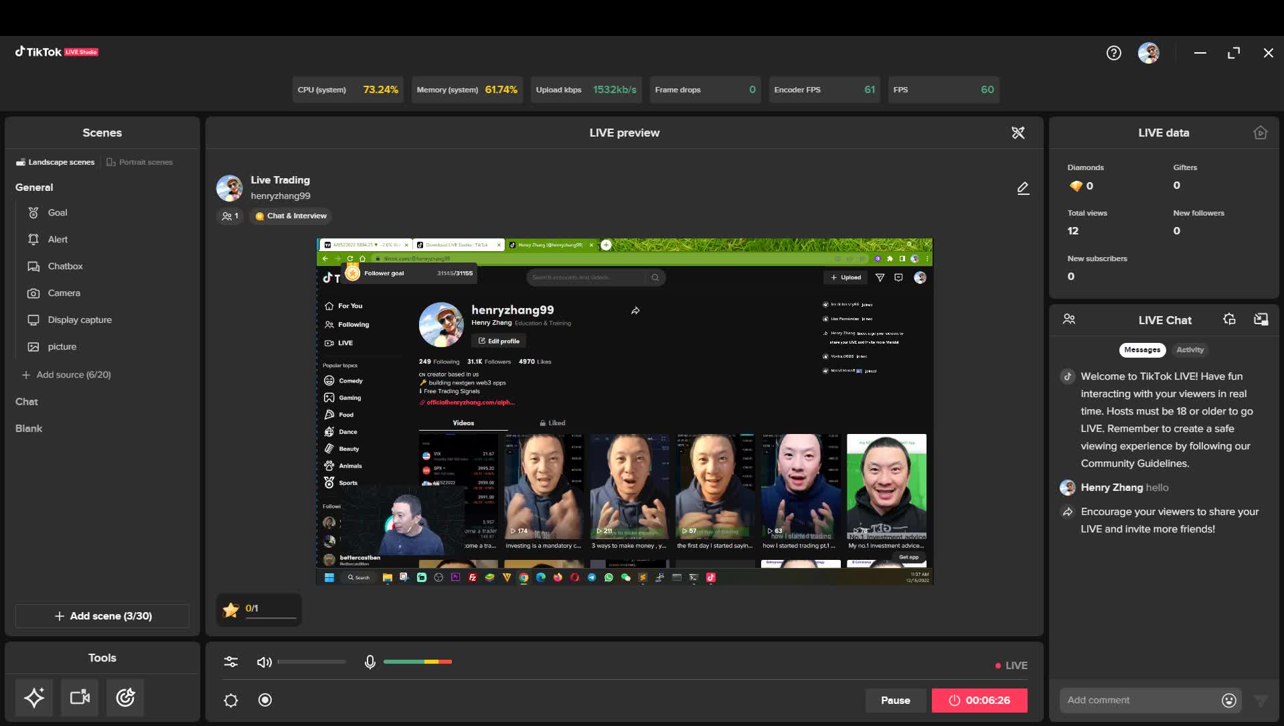Viewport: 1284px width, 726px height.
Task: Click the star goal progress widget
Action: (x=259, y=609)
